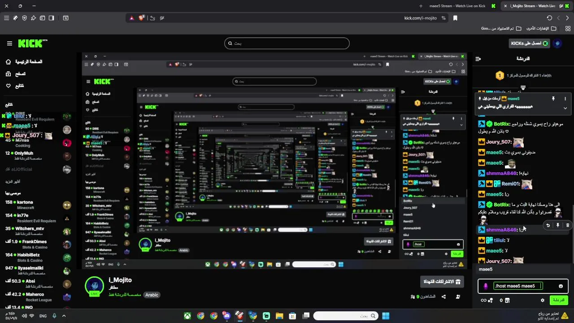
Task: Click the reply icon in the message hover toolbar
Action: tap(548, 225)
